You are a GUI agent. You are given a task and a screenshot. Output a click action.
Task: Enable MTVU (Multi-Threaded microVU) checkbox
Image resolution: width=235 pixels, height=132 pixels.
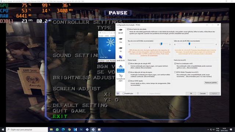(175, 72)
